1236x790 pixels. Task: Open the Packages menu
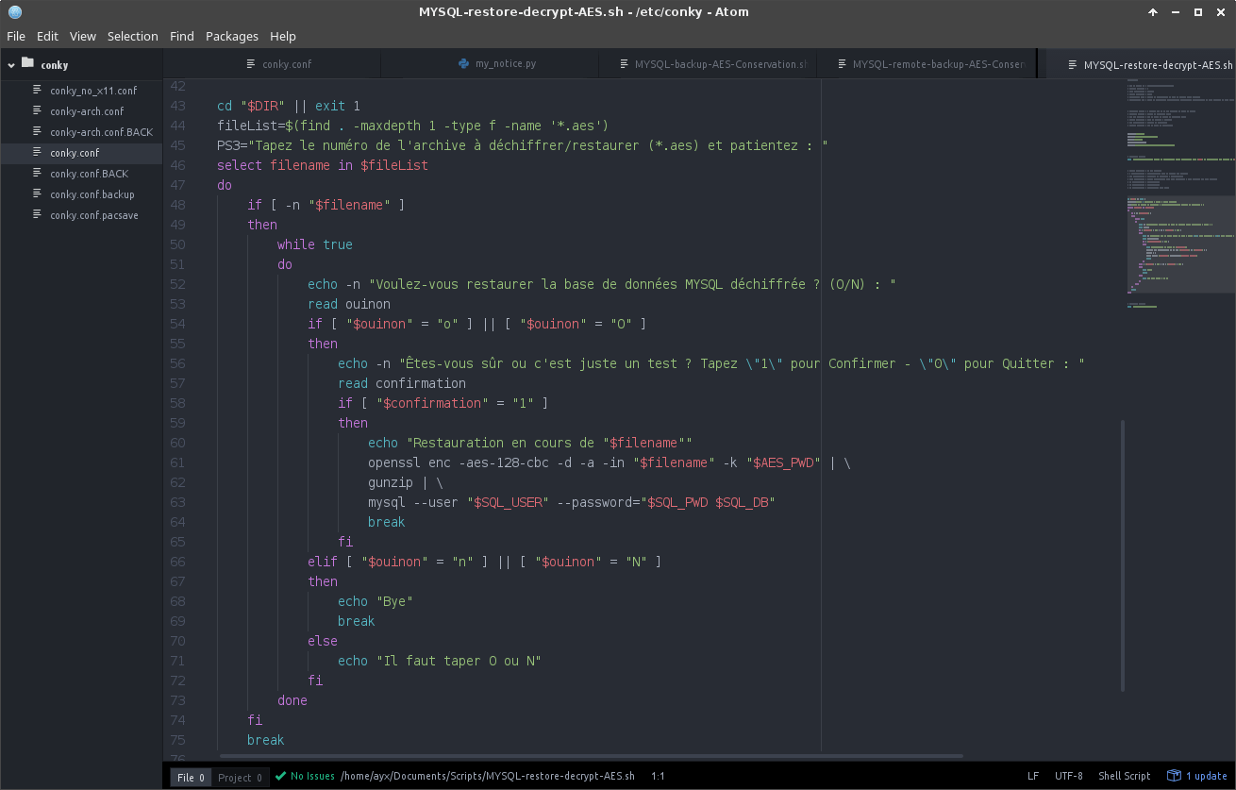coord(232,36)
